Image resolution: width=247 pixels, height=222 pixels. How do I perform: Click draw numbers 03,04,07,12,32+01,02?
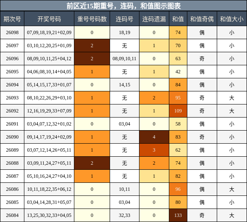point(49,124)
